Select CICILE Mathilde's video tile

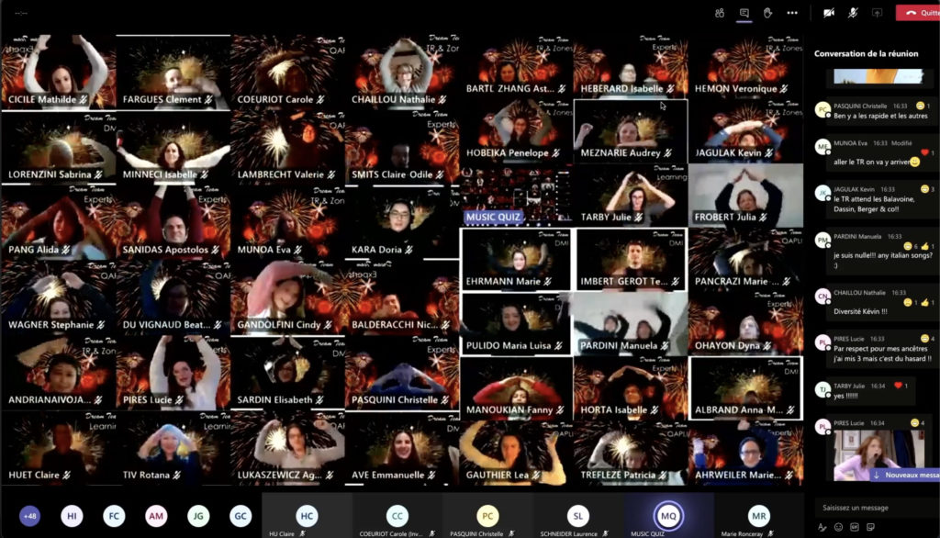[x=58, y=72]
